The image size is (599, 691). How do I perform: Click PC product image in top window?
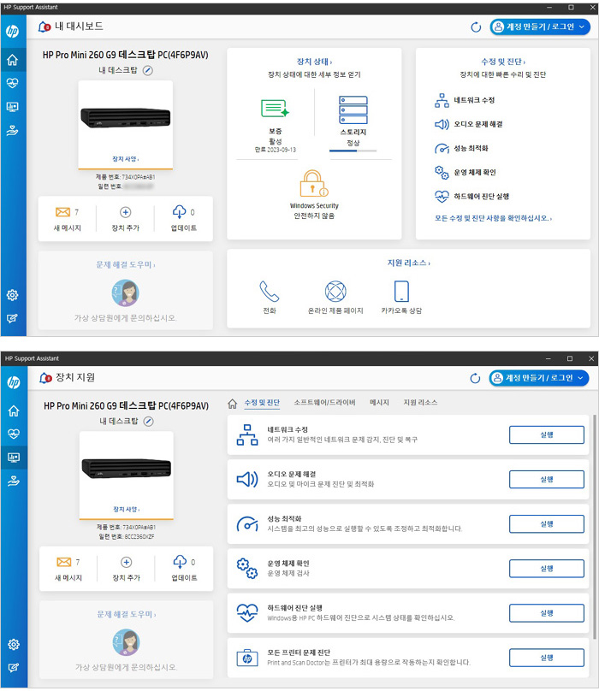[x=126, y=118]
